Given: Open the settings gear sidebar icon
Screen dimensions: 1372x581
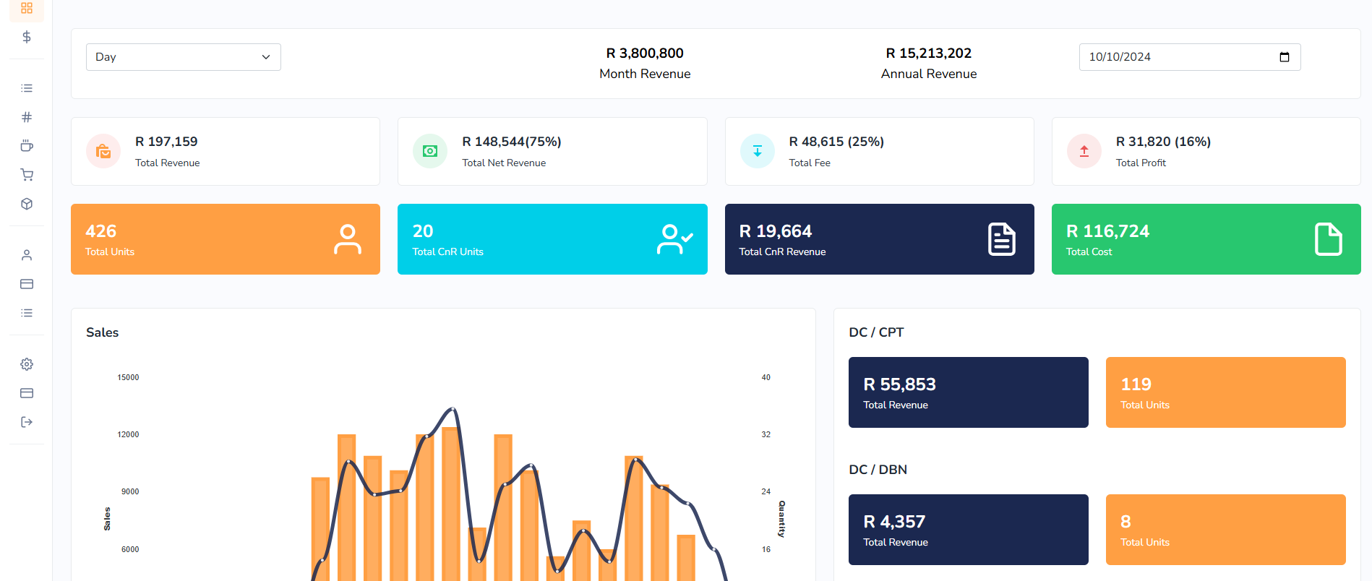Looking at the screenshot, I should coord(27,364).
